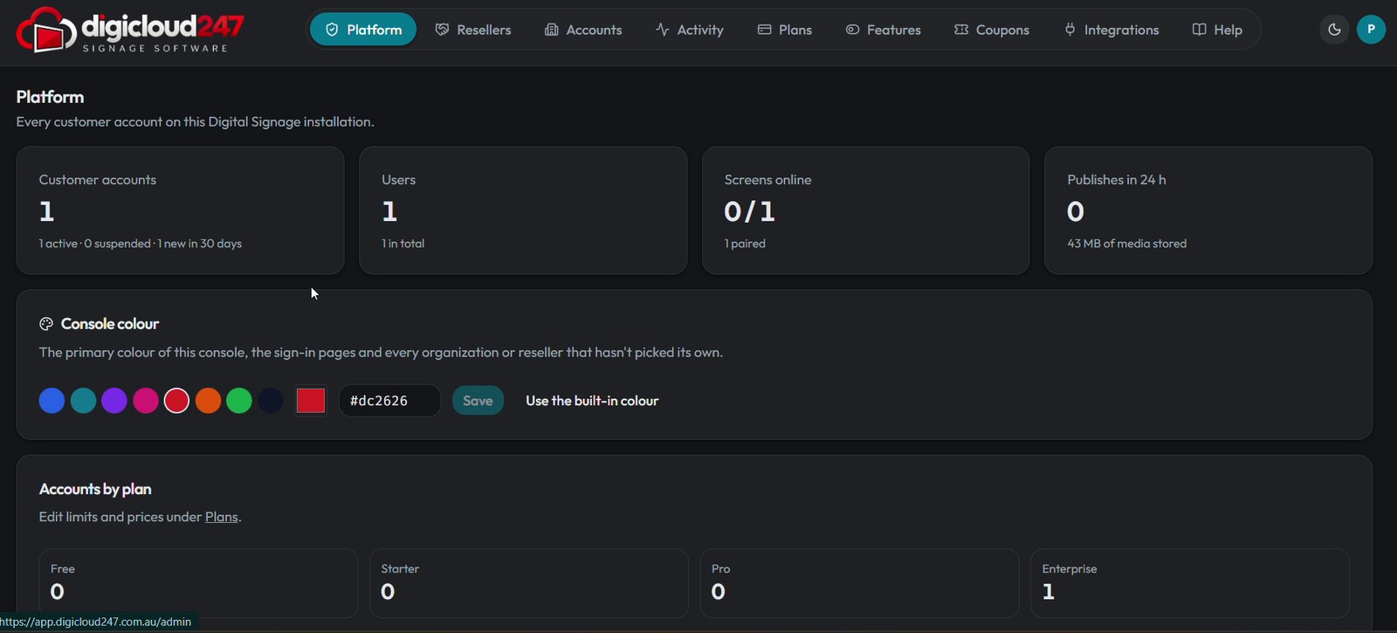Choose the purple colour swatch
The width and height of the screenshot is (1397, 633).
[x=114, y=401]
